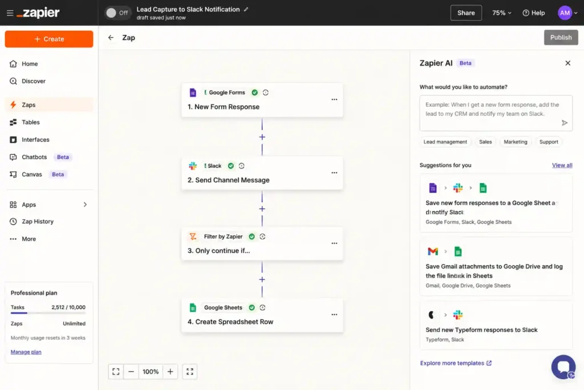The width and height of the screenshot is (584, 390).
Task: Click the refresh icon on Google Sheets step
Action: click(x=262, y=308)
